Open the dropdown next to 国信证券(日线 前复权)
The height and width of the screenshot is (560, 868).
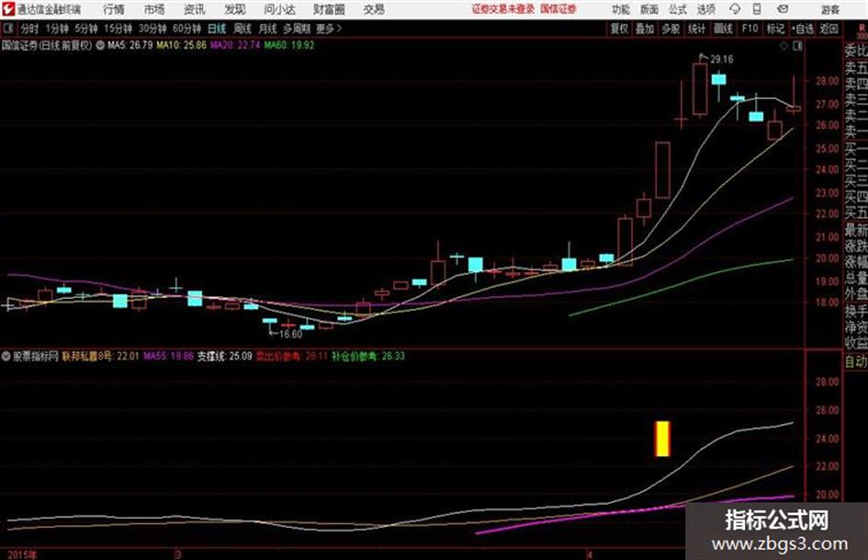tap(100, 45)
